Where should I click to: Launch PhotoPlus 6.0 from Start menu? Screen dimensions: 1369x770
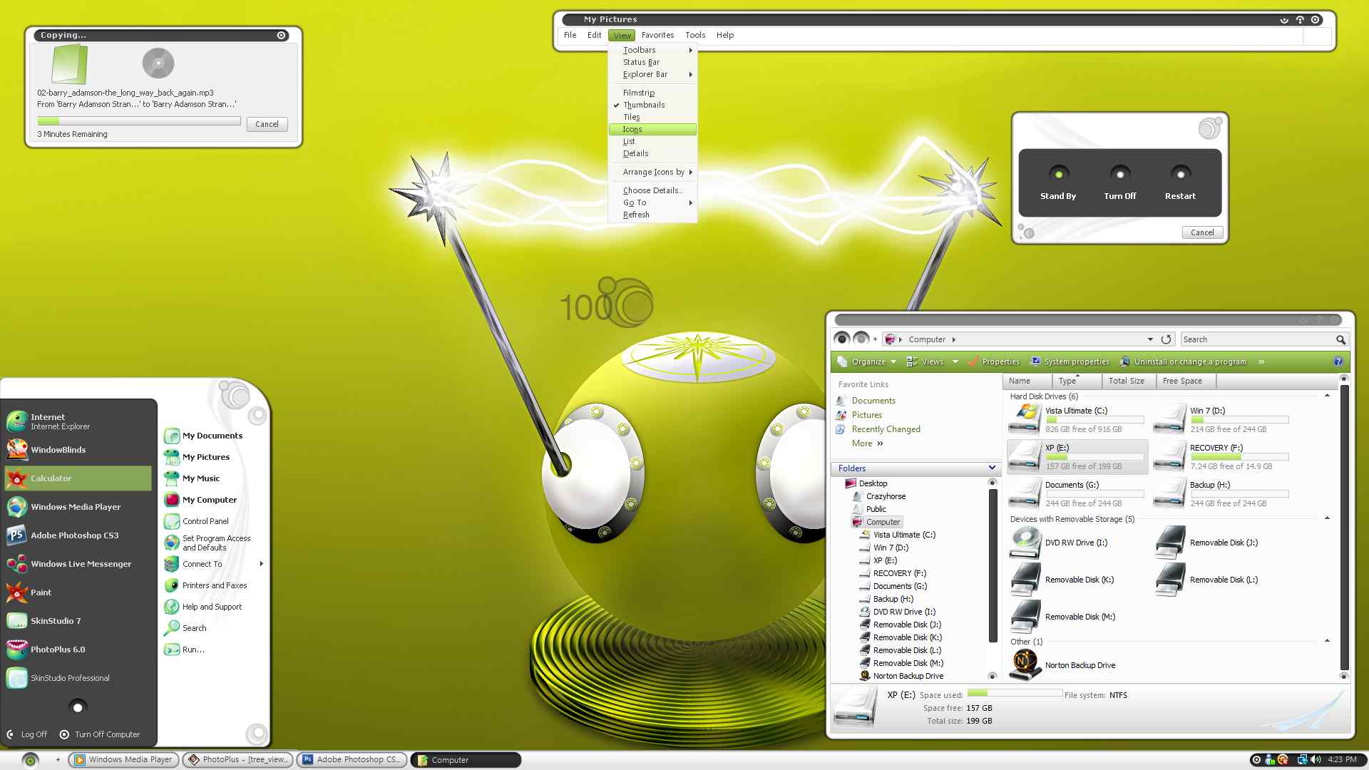click(x=78, y=650)
